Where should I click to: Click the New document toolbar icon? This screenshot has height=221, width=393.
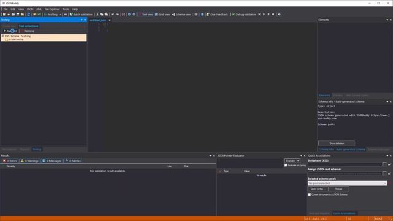(x=4, y=14)
